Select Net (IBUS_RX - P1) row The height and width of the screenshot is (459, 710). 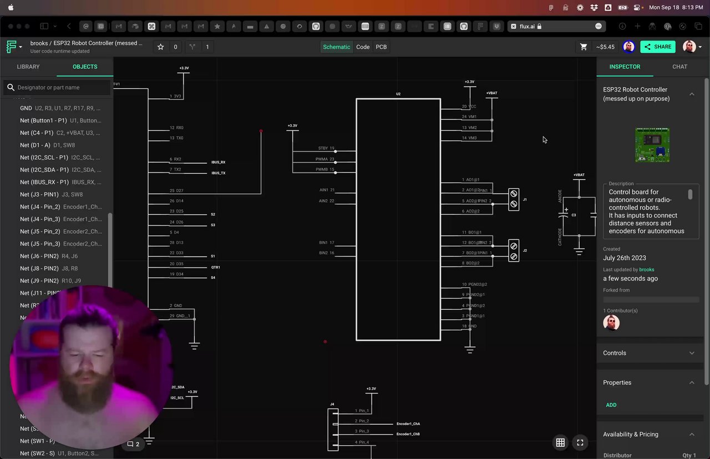(61, 182)
